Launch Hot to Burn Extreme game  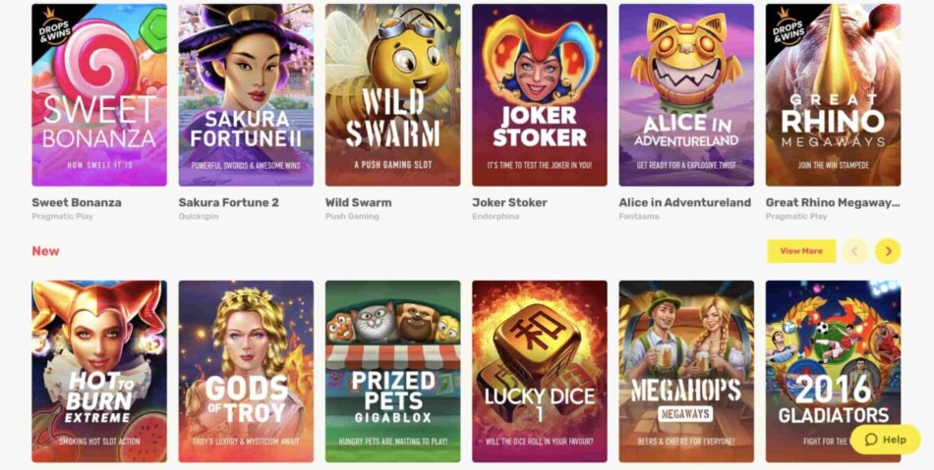point(99,371)
